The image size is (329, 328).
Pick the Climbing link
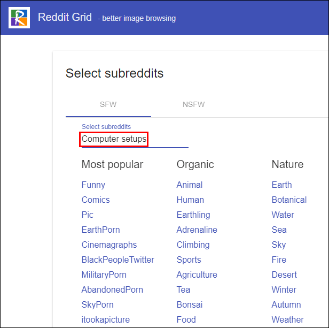(193, 245)
